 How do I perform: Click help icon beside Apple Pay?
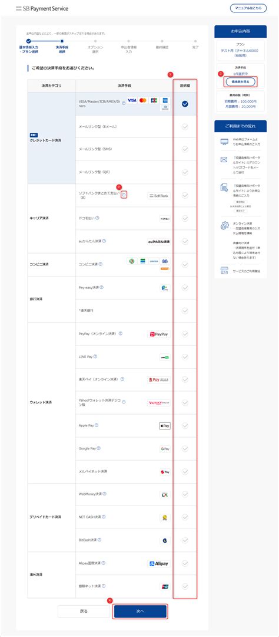(x=97, y=425)
